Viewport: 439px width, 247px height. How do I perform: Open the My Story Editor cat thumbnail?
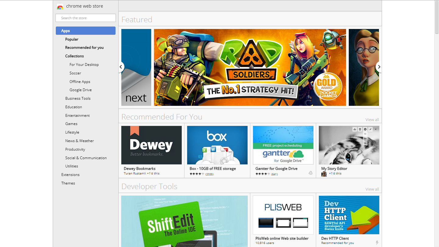pyautogui.click(x=349, y=145)
